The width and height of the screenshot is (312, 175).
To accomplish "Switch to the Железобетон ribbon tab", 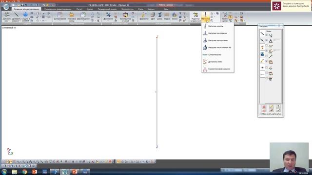I will point(128,9).
